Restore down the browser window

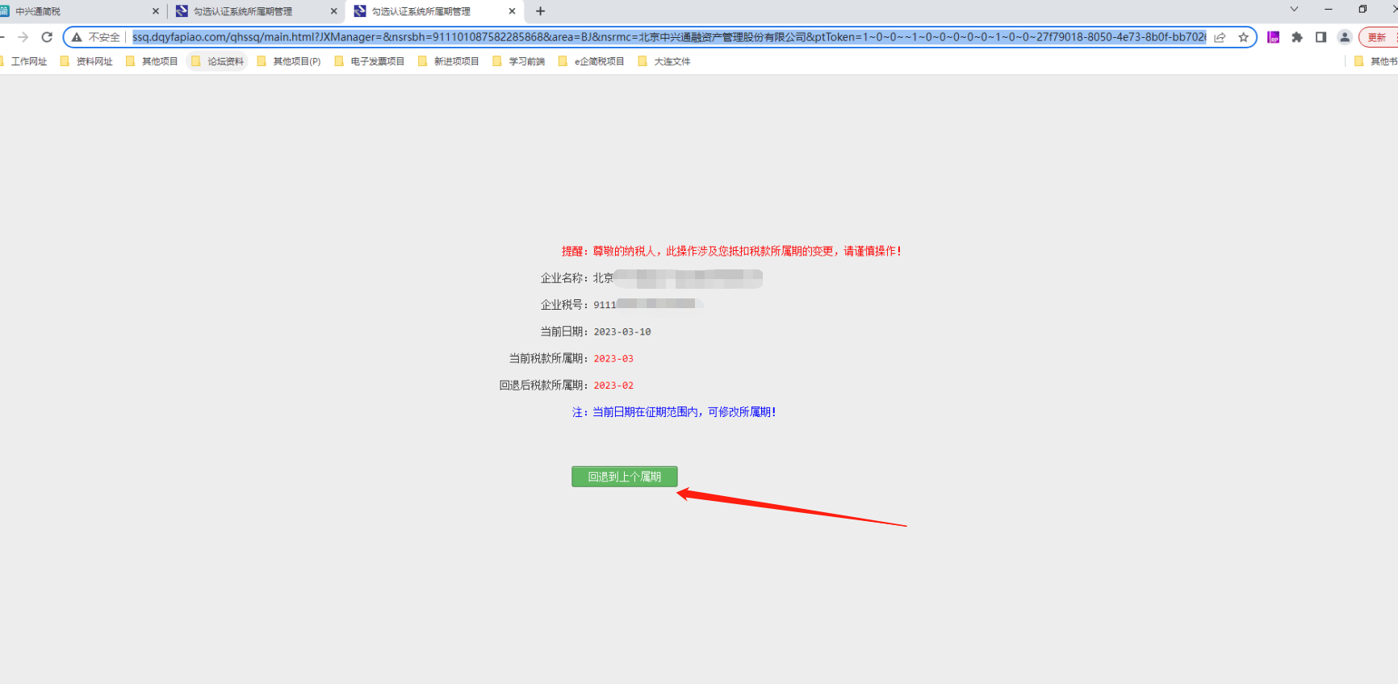click(x=1362, y=10)
